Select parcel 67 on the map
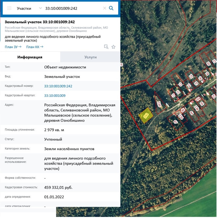217x218 pixels. pyautogui.click(x=176, y=122)
